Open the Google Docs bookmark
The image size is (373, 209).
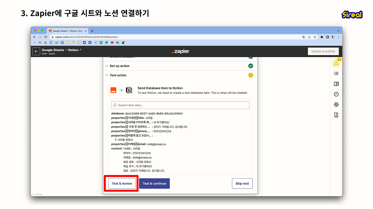(x=62, y=42)
